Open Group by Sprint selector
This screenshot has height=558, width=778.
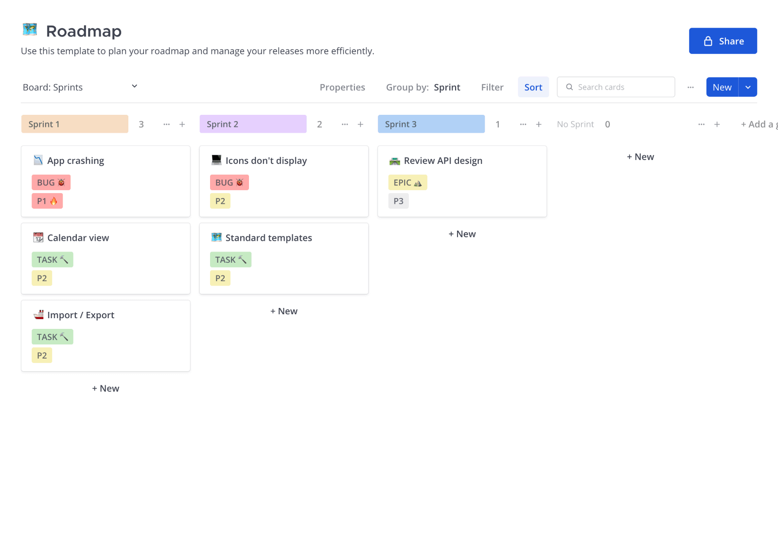pyautogui.click(x=423, y=88)
